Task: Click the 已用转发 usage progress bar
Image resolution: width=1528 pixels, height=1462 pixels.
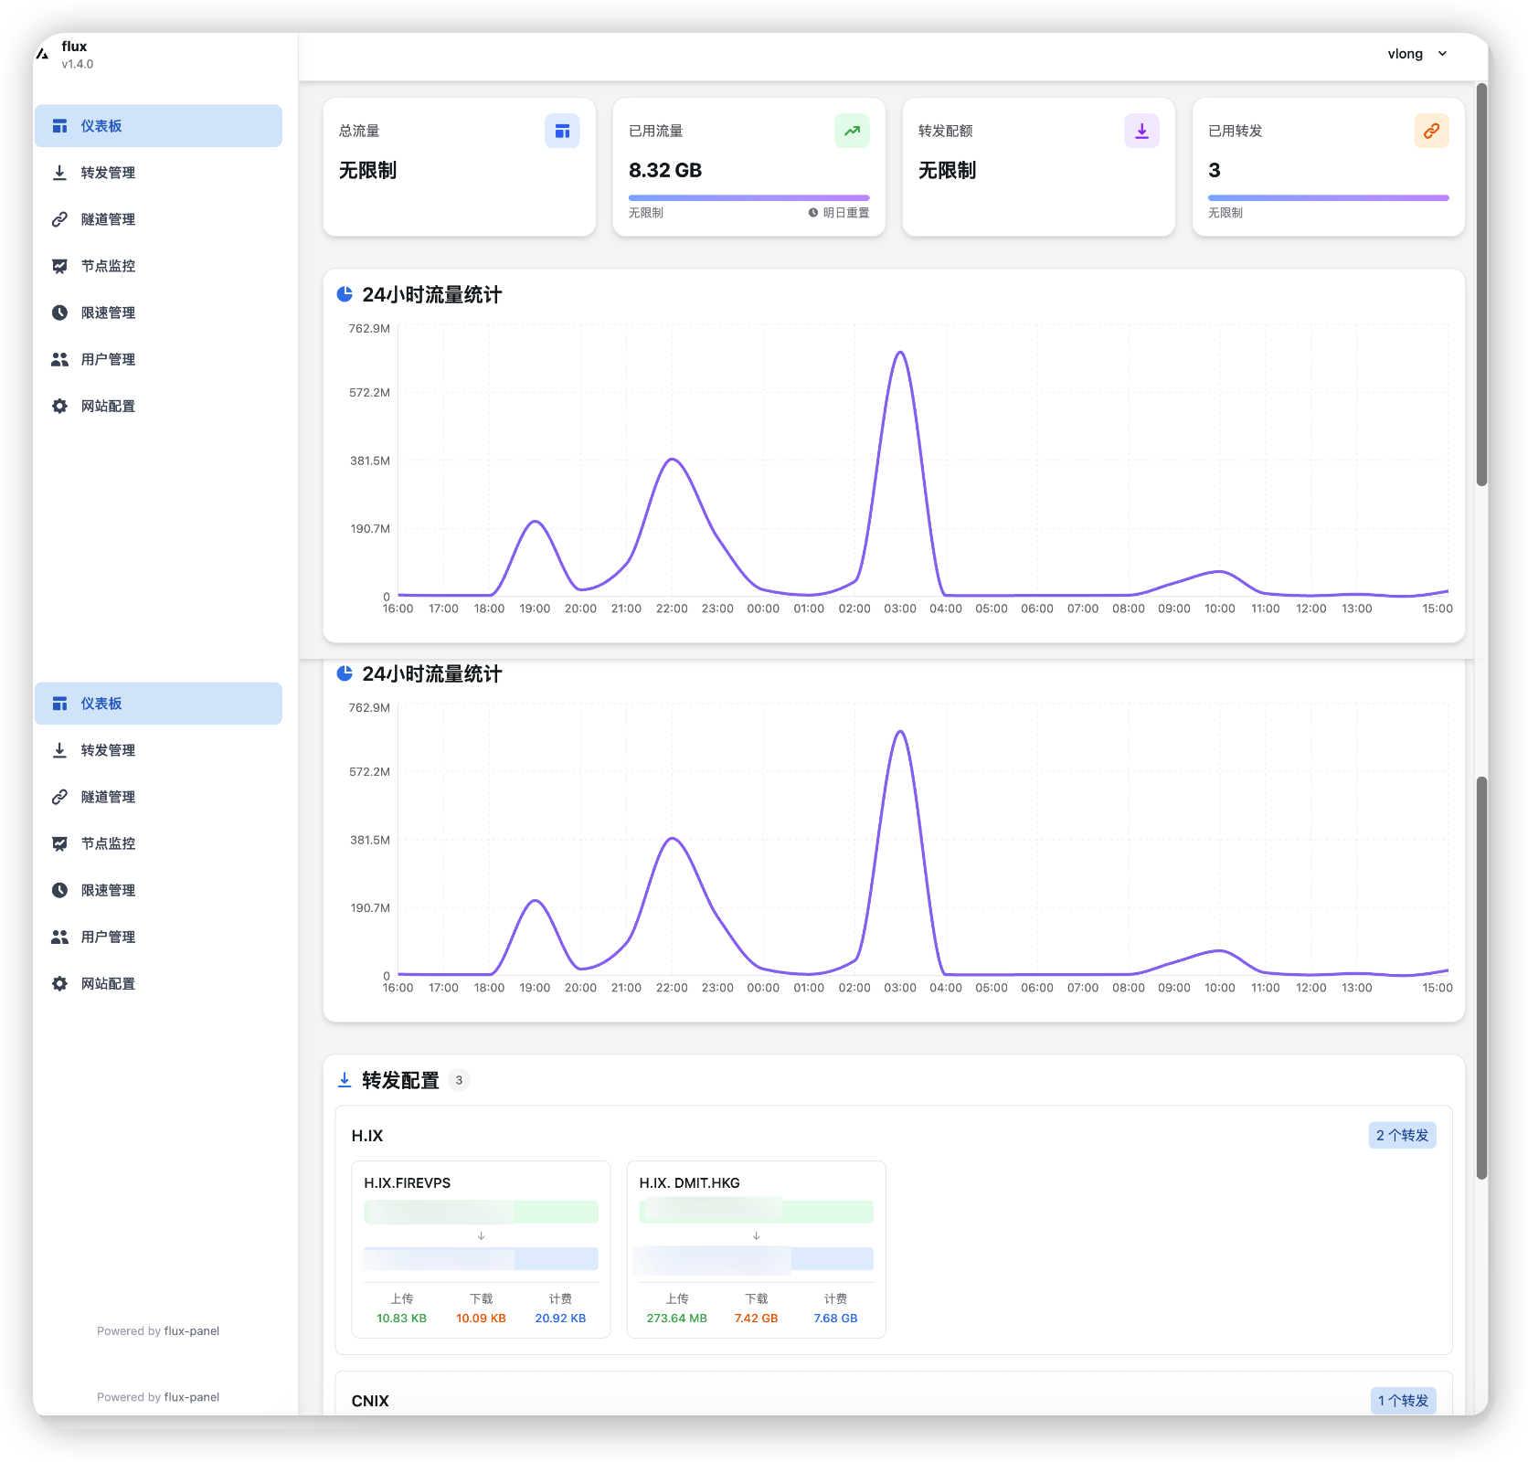Action: click(x=1328, y=197)
